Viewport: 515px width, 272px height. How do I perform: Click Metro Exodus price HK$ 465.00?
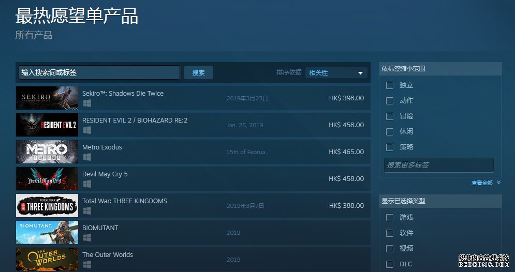346,152
